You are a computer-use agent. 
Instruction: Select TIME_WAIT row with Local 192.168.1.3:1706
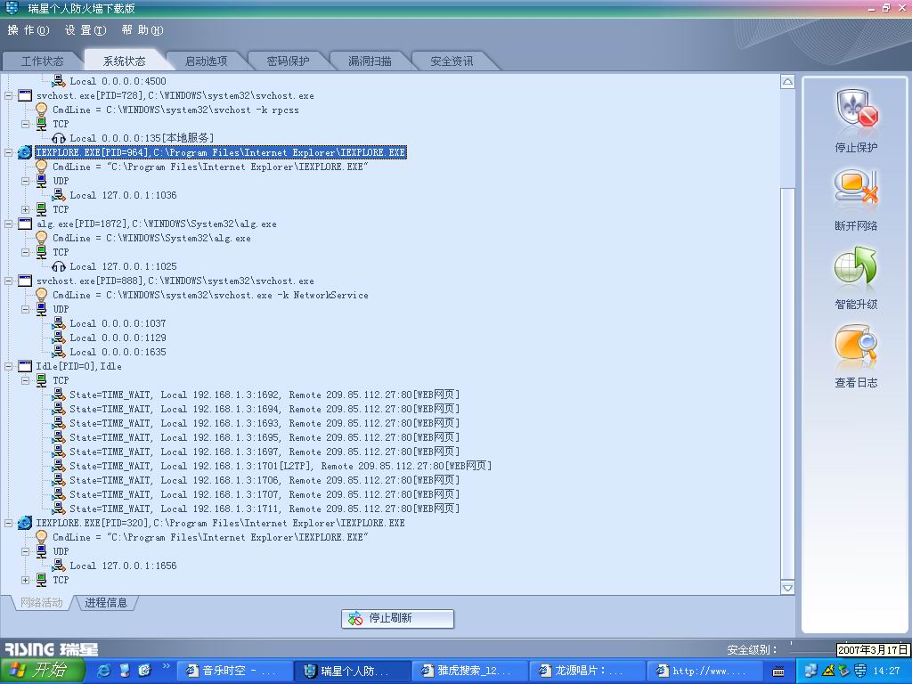[265, 480]
